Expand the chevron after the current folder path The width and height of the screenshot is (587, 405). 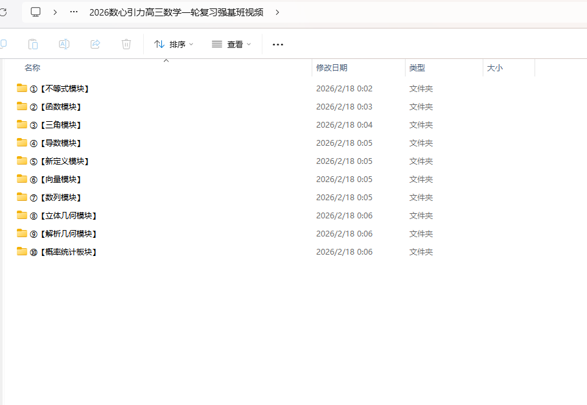click(277, 12)
